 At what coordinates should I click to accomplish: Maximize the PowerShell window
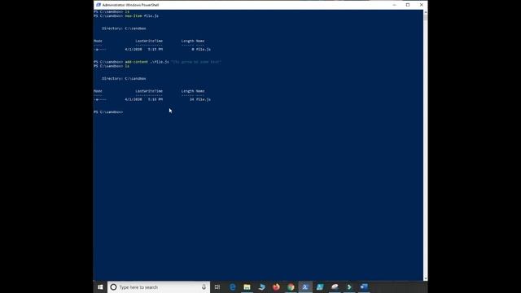coord(408,5)
